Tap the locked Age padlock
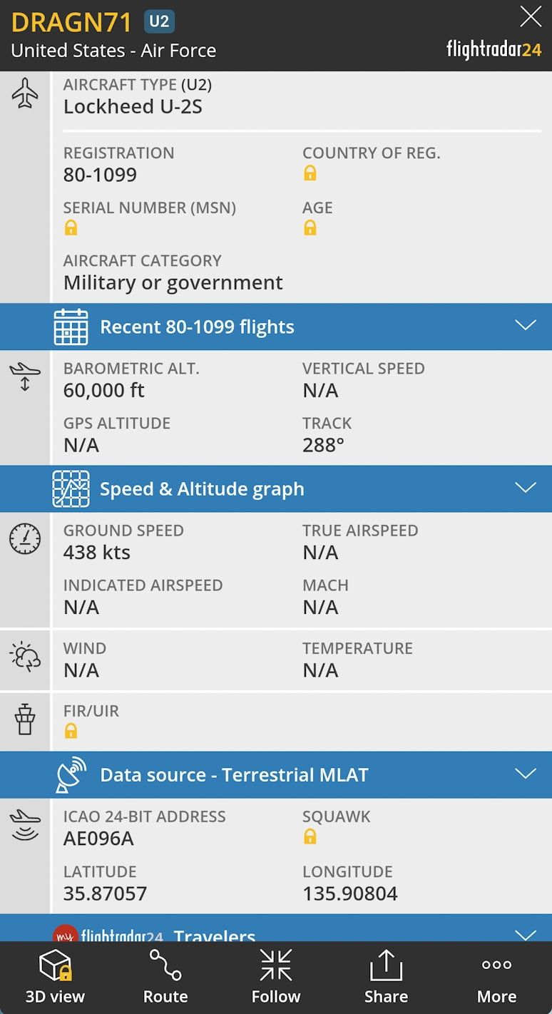The image size is (552, 1014). tap(310, 228)
